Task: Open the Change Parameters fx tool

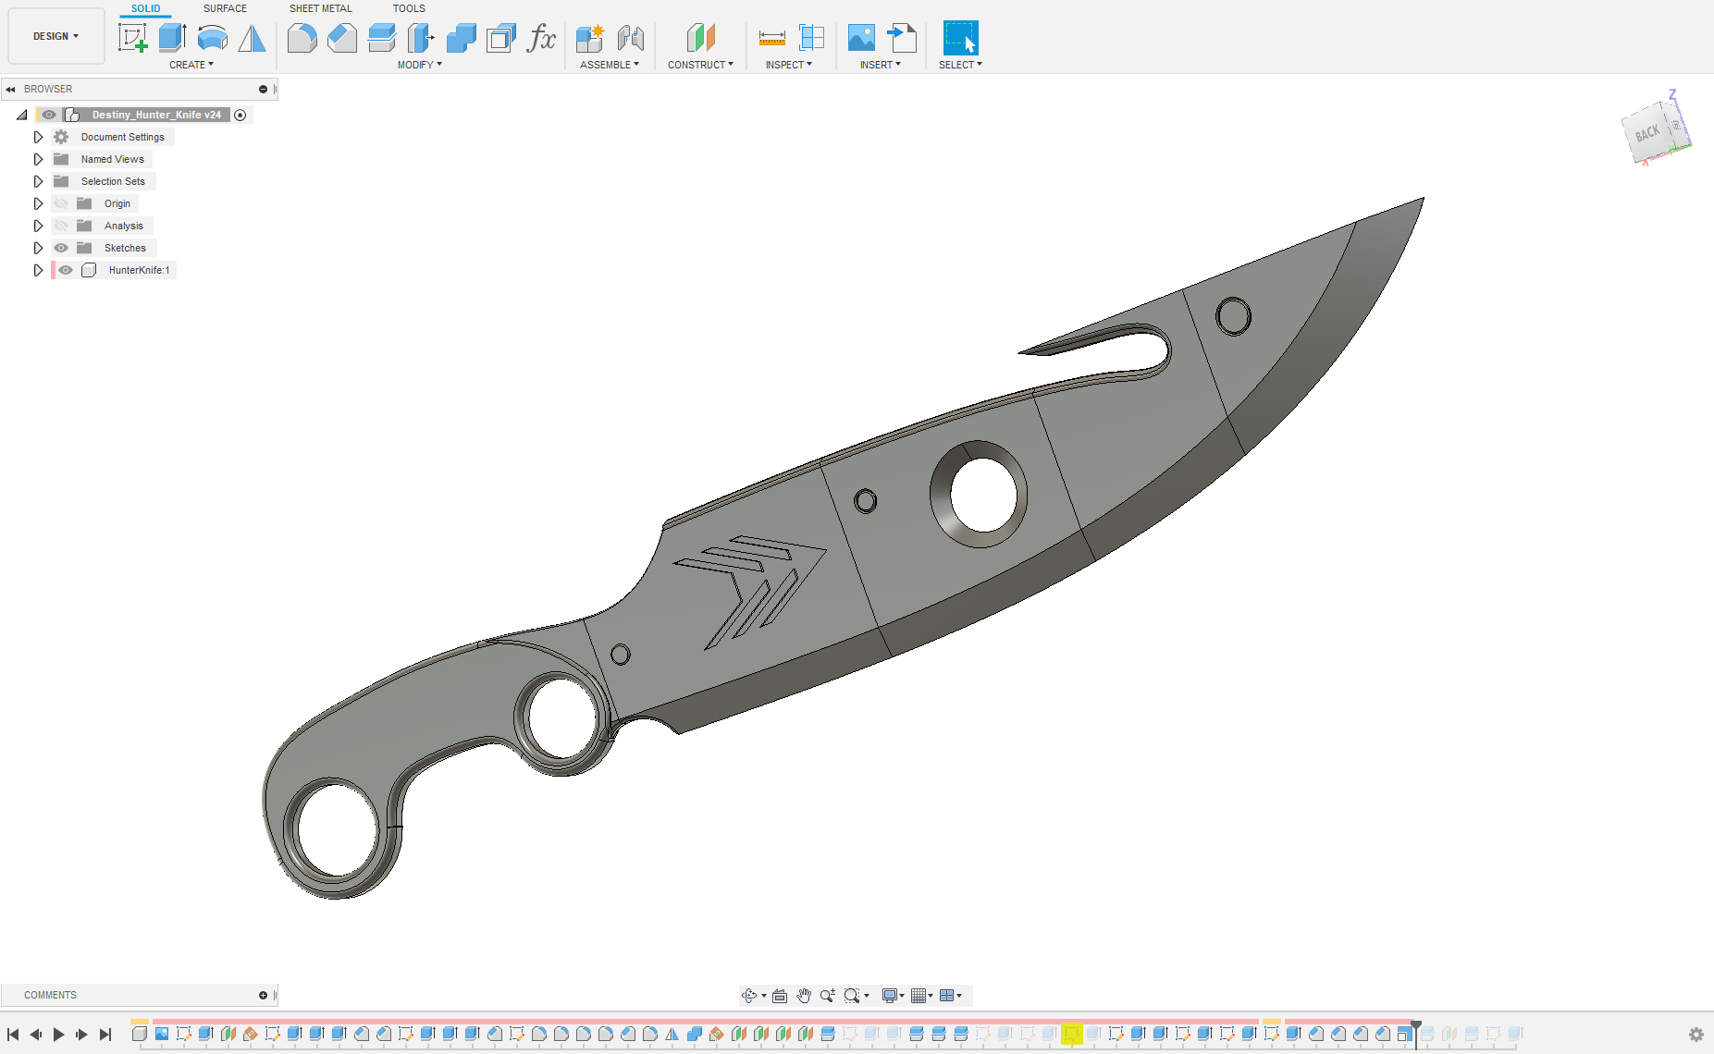Action: coord(541,38)
